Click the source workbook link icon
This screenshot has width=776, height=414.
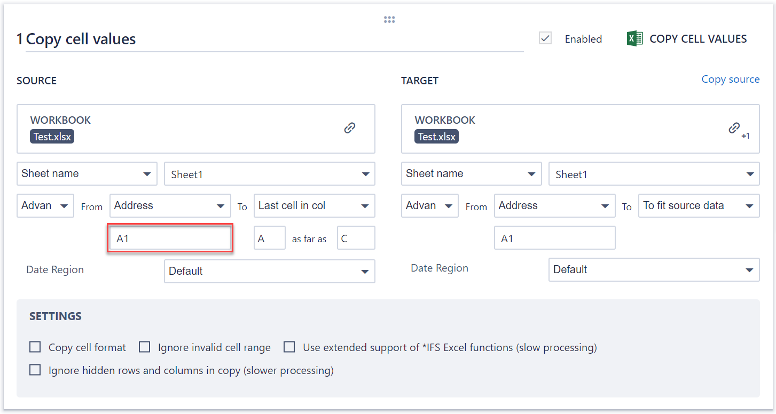[350, 128]
